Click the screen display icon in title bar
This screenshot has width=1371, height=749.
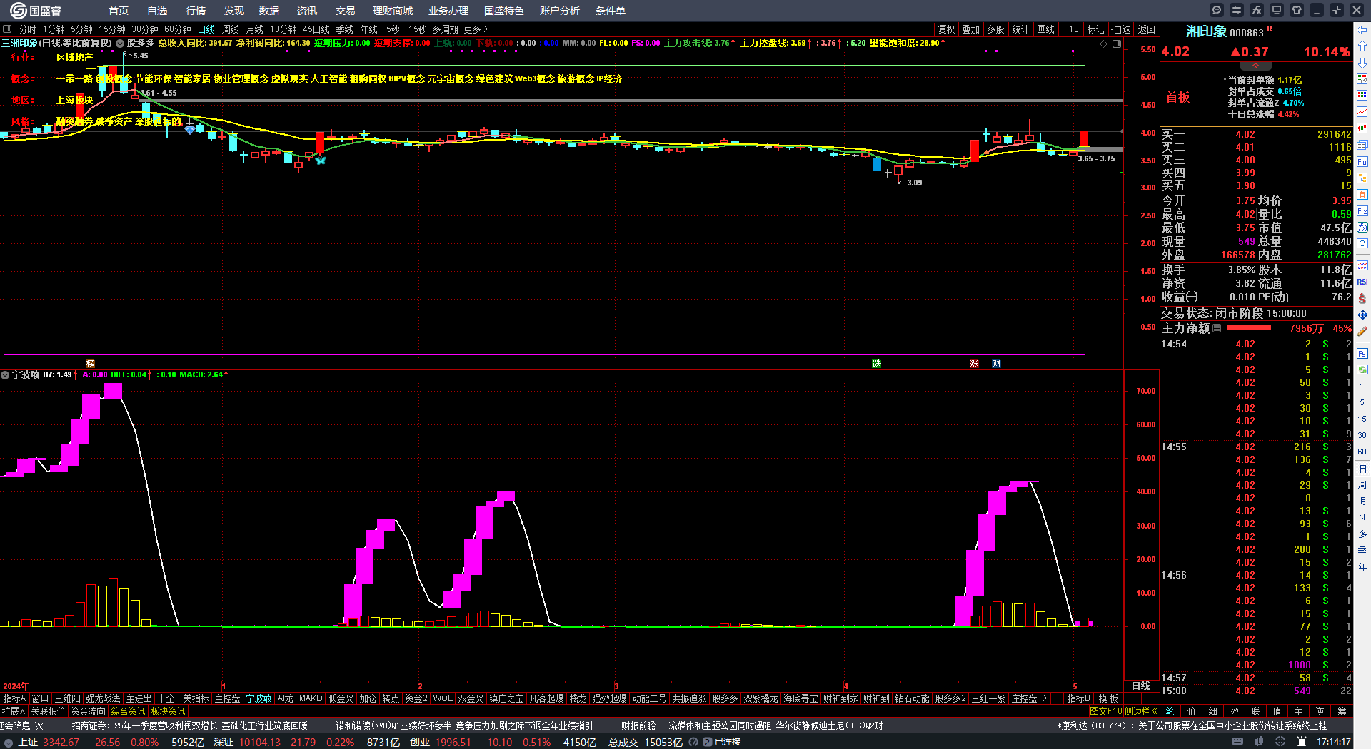tap(1277, 10)
